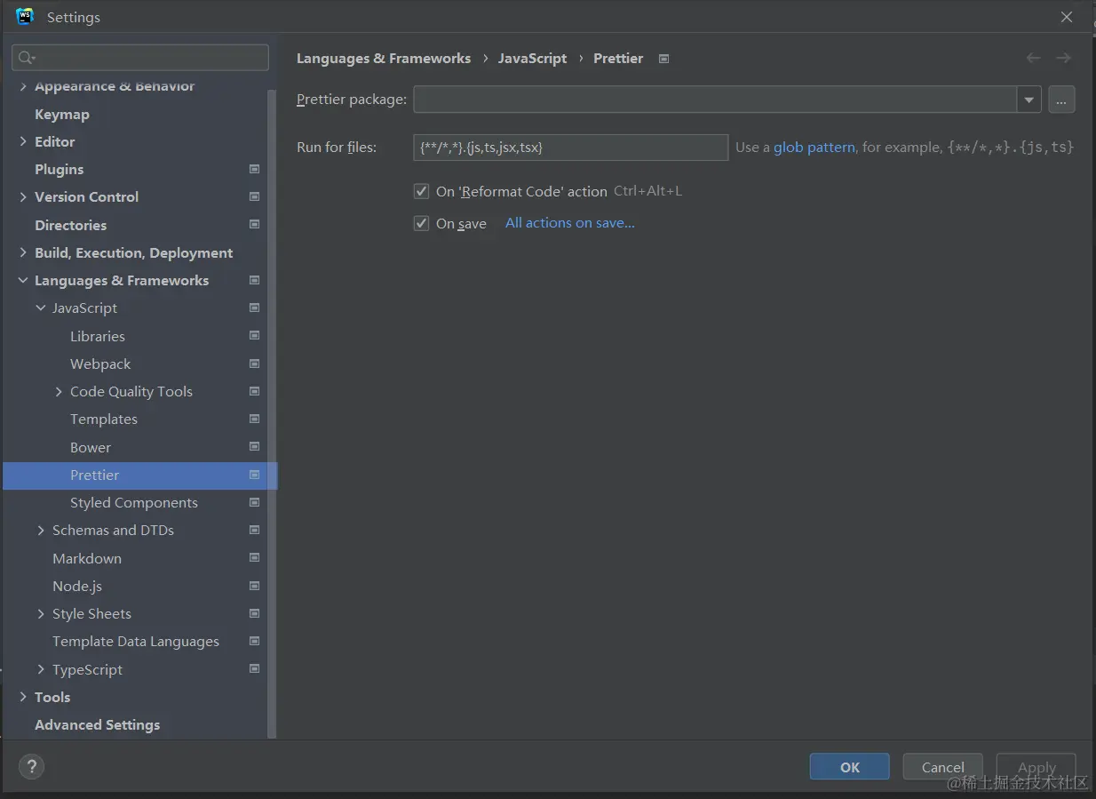Click the forward navigation arrow
1096x799 pixels.
pos(1063,58)
